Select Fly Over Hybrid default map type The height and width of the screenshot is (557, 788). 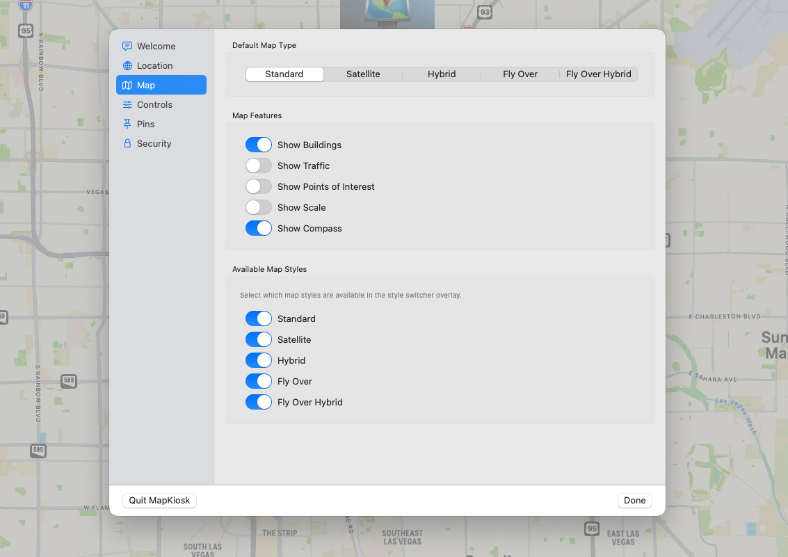coord(599,74)
